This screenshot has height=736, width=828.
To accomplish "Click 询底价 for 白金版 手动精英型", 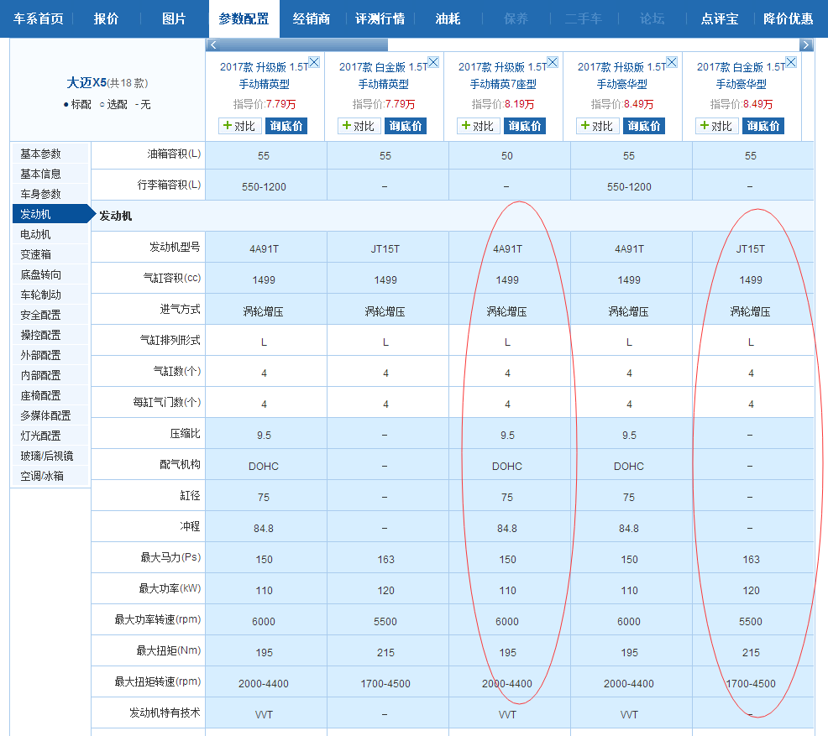I will pos(406,126).
